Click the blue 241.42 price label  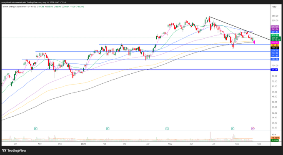tap(275, 32)
